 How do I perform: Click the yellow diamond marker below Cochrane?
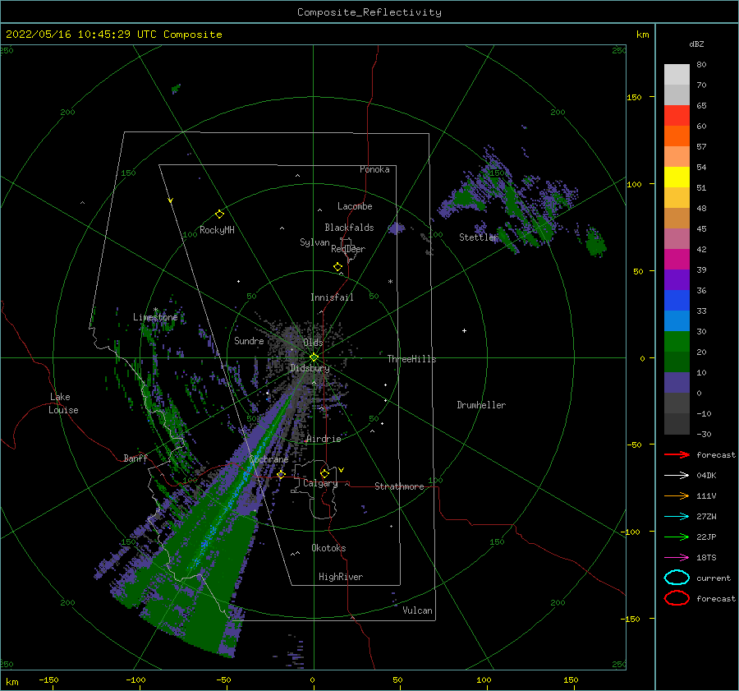(281, 475)
